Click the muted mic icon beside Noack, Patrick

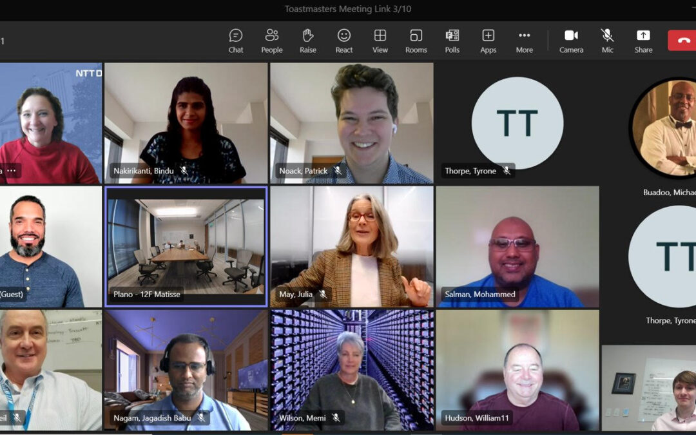[337, 171]
